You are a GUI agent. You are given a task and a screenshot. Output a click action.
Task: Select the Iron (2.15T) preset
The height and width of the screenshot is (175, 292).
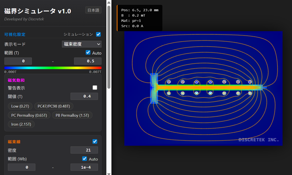(21, 124)
